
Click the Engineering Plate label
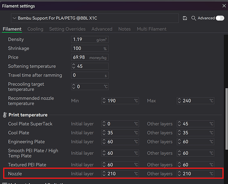(27, 142)
